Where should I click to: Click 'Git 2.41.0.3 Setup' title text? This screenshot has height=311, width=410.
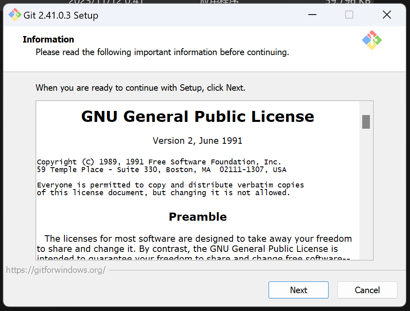click(61, 15)
